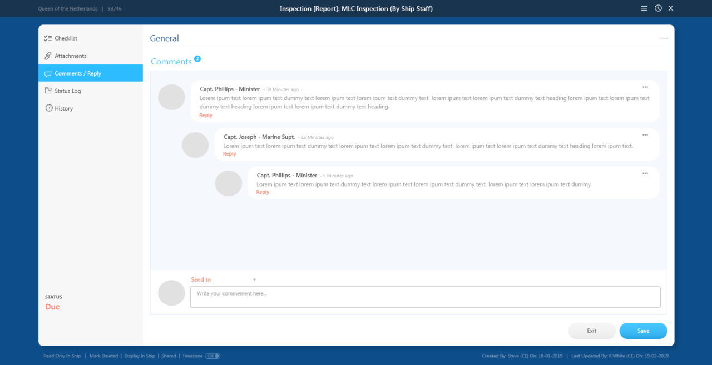Open the hamburger menu in title bar
Viewport: 712px width, 365px height.
(644, 8)
